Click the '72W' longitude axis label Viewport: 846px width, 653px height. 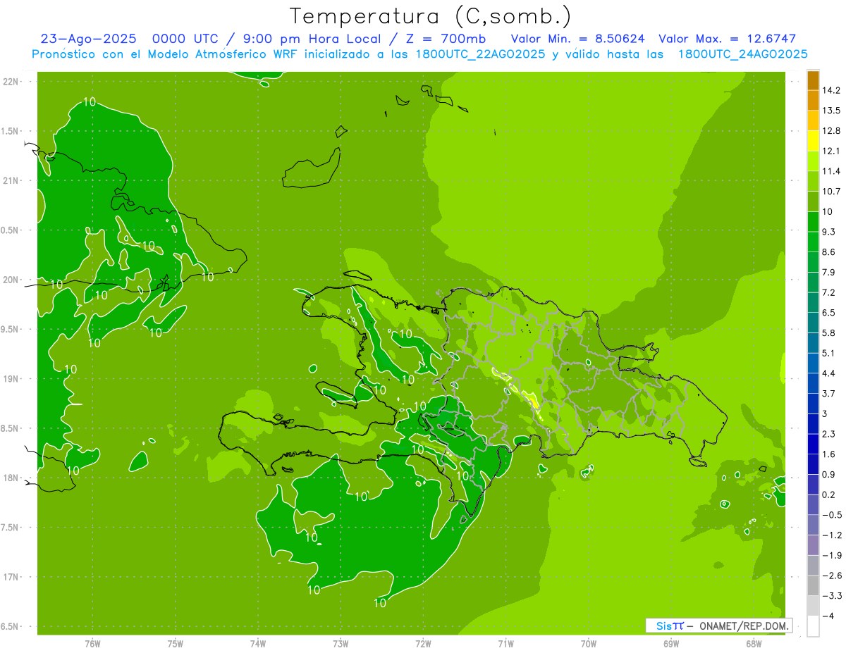(x=424, y=644)
